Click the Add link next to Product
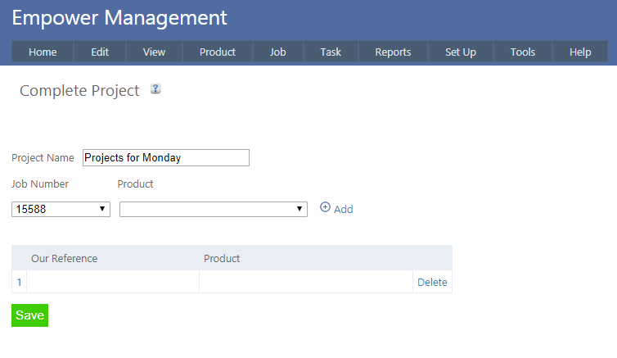The width and height of the screenshot is (617, 358). (x=344, y=209)
